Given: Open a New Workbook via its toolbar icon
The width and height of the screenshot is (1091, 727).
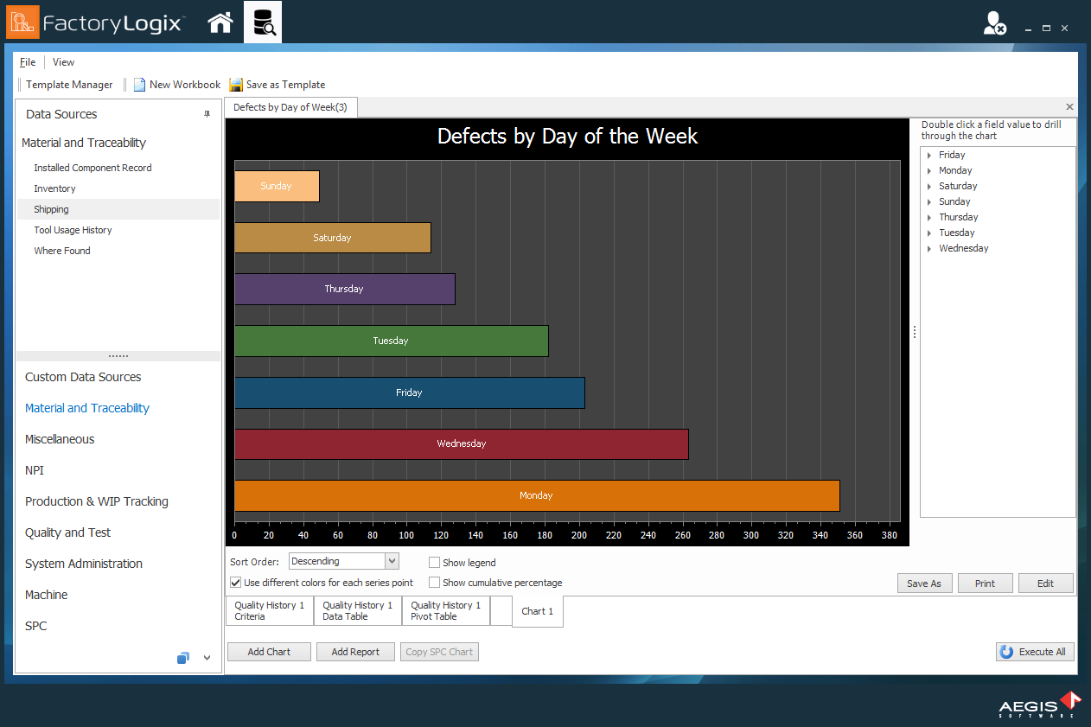Looking at the screenshot, I should pyautogui.click(x=139, y=84).
